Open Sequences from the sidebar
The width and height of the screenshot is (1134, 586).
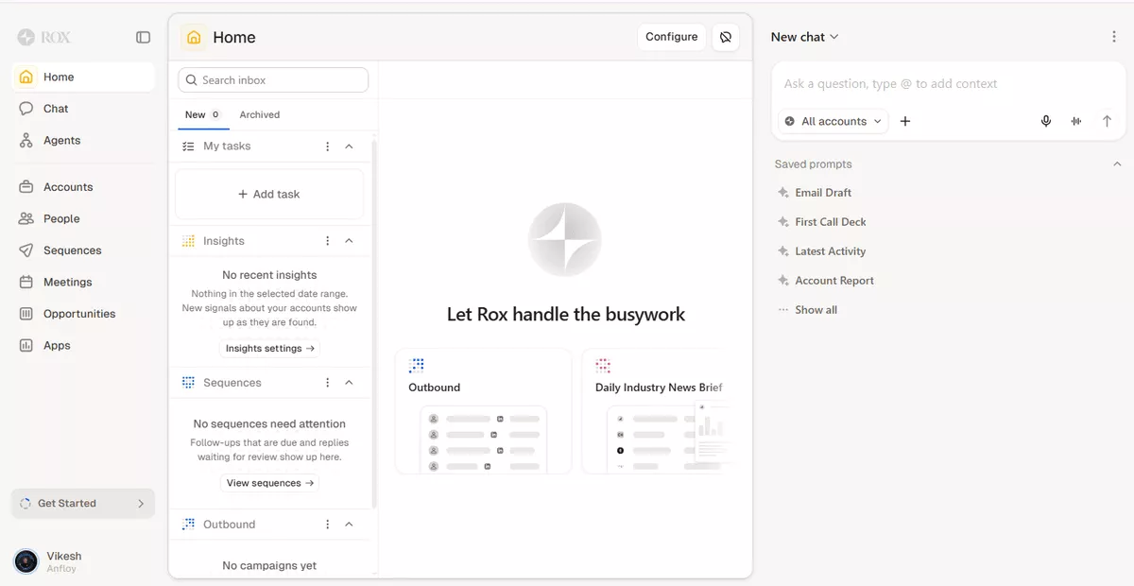(83, 250)
